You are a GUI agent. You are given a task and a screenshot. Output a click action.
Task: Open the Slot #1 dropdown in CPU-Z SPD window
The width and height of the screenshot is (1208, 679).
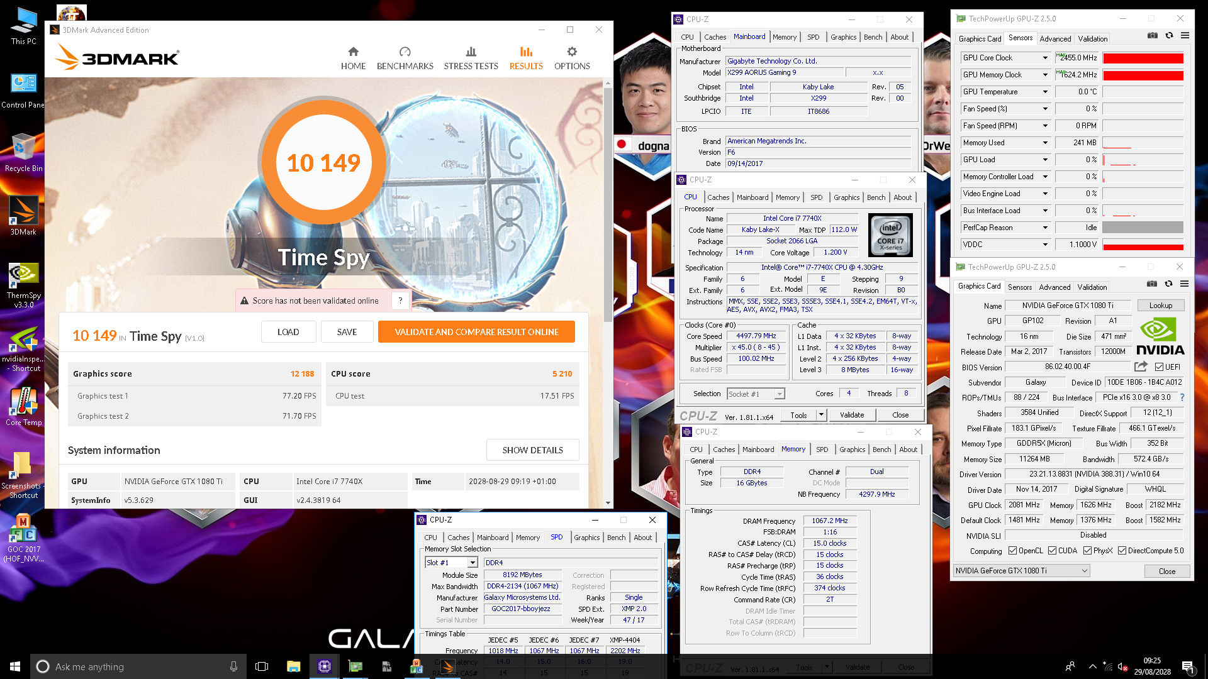click(x=473, y=563)
